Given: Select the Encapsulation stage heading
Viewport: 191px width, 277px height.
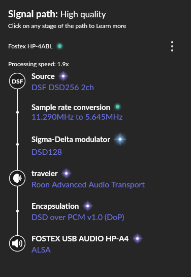Looking at the screenshot, I should coord(55,206).
